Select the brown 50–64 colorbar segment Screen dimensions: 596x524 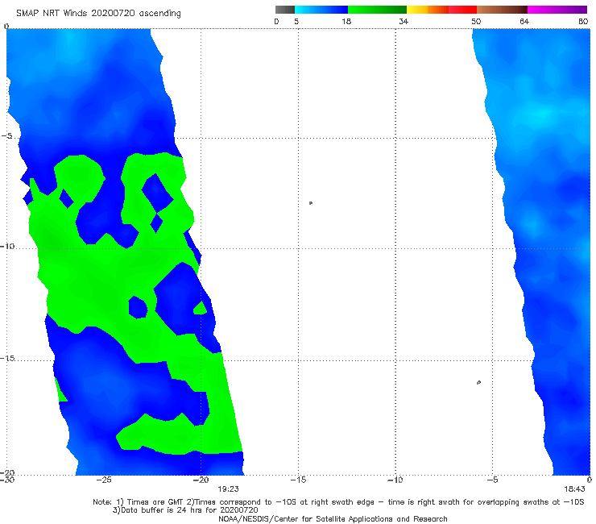[x=502, y=10]
